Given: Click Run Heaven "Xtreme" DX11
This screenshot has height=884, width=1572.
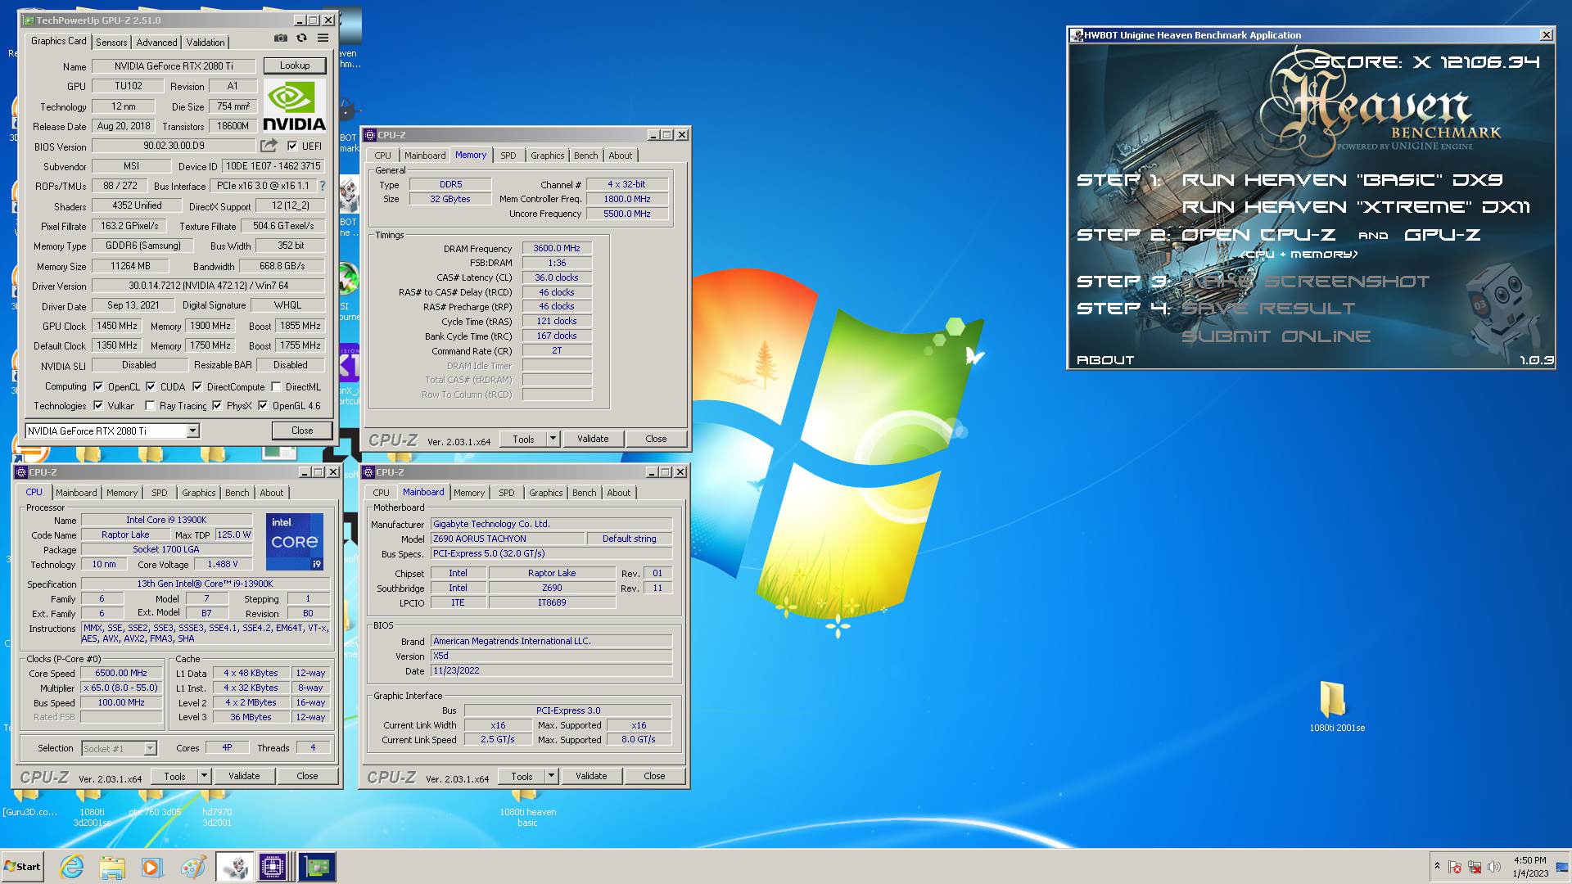Looking at the screenshot, I should coord(1356,207).
